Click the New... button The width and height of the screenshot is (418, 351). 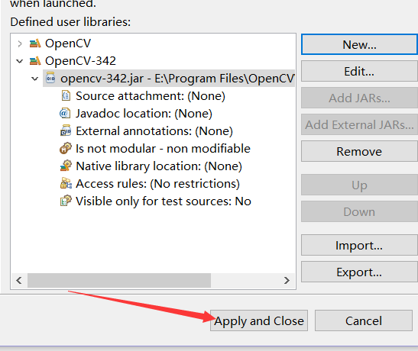pyautogui.click(x=359, y=44)
